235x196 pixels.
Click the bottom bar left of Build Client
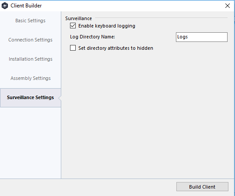(88, 187)
